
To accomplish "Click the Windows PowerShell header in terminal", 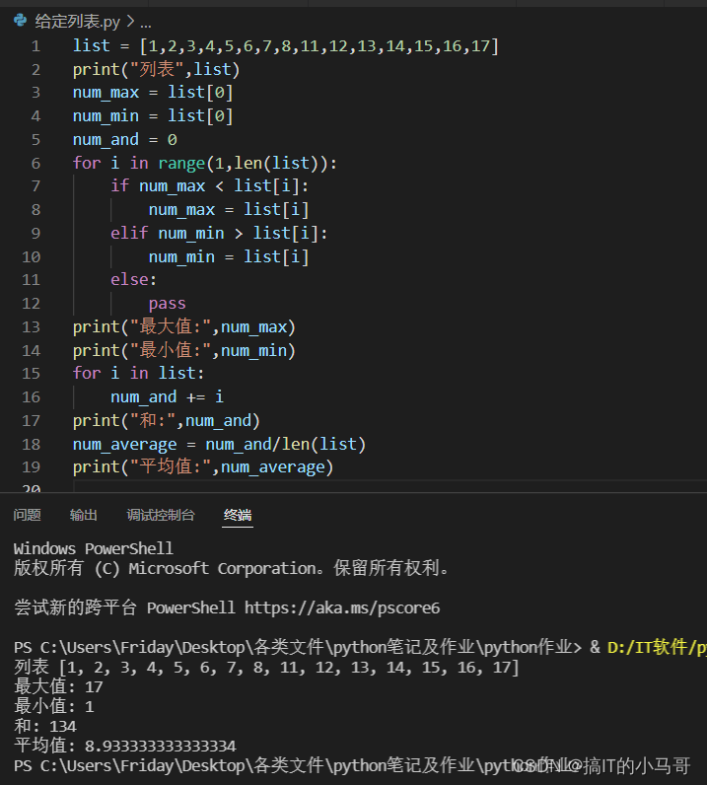I will click(x=93, y=548).
